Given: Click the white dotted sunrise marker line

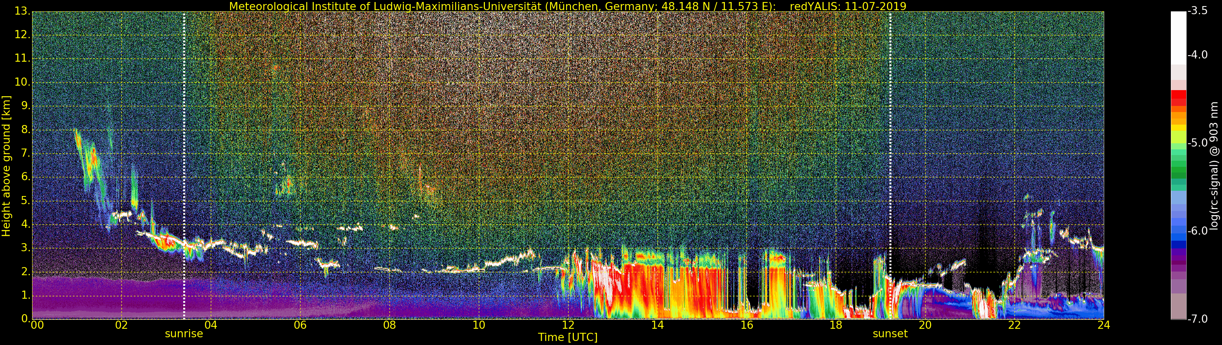Looking at the screenshot, I should pyautogui.click(x=184, y=166).
